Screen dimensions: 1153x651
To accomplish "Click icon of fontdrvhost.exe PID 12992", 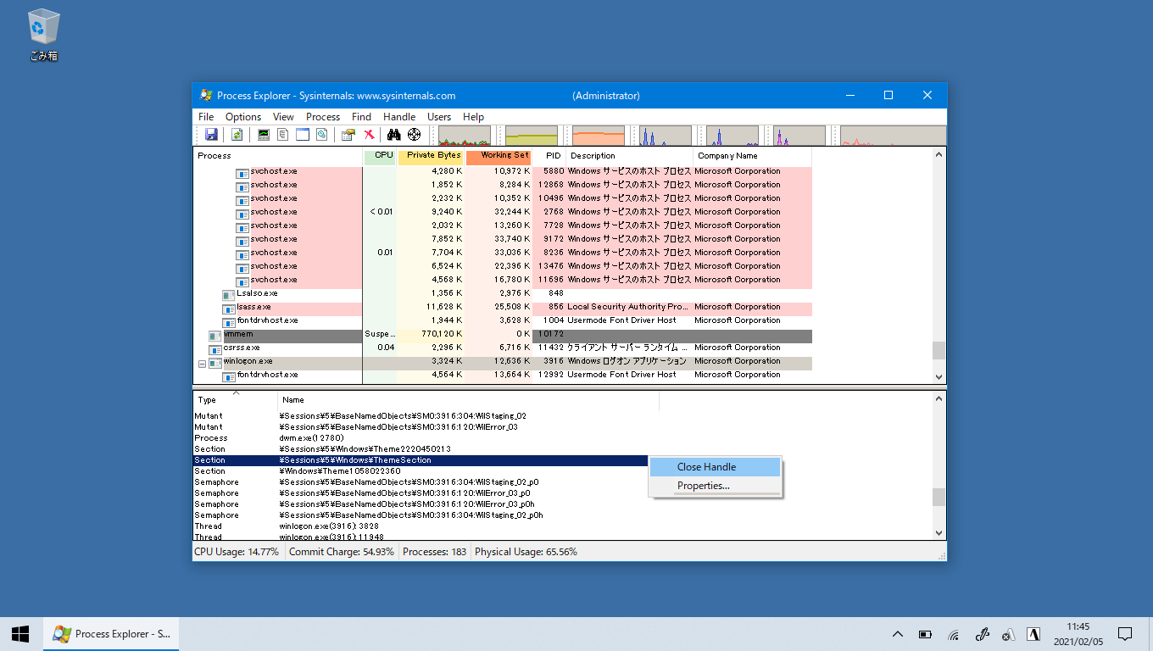I will [x=228, y=376].
